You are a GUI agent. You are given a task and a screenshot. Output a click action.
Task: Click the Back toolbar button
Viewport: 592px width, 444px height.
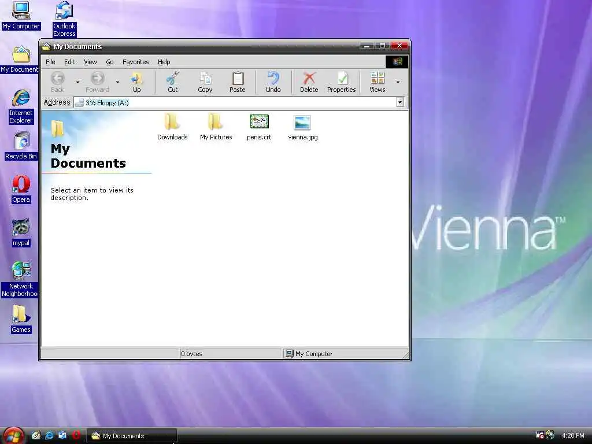click(x=57, y=82)
